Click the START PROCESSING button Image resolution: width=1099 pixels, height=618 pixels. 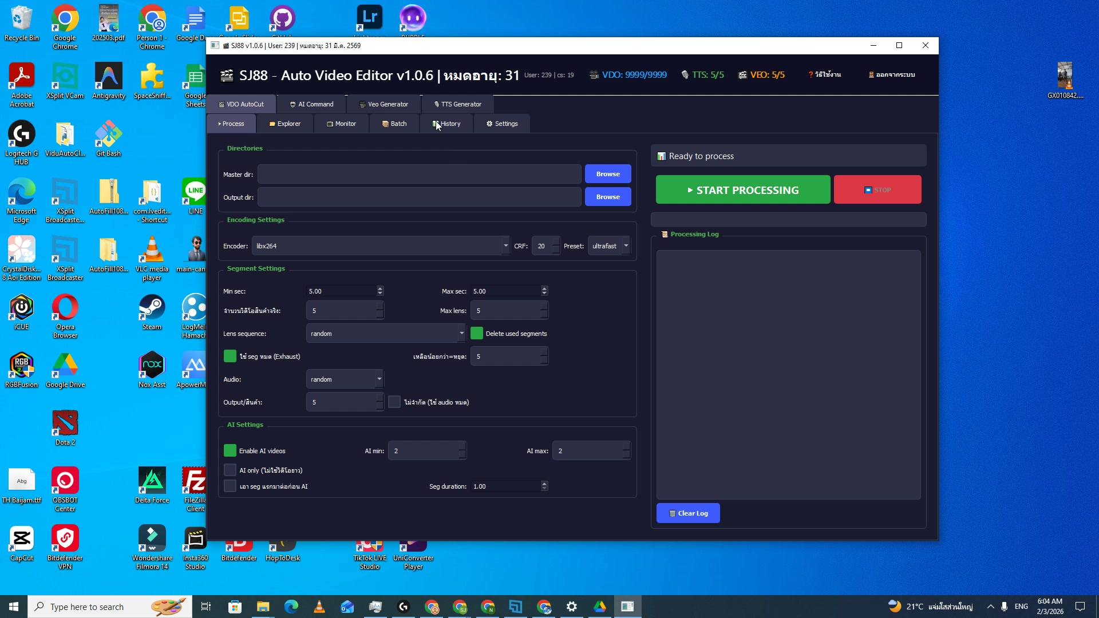click(x=742, y=189)
